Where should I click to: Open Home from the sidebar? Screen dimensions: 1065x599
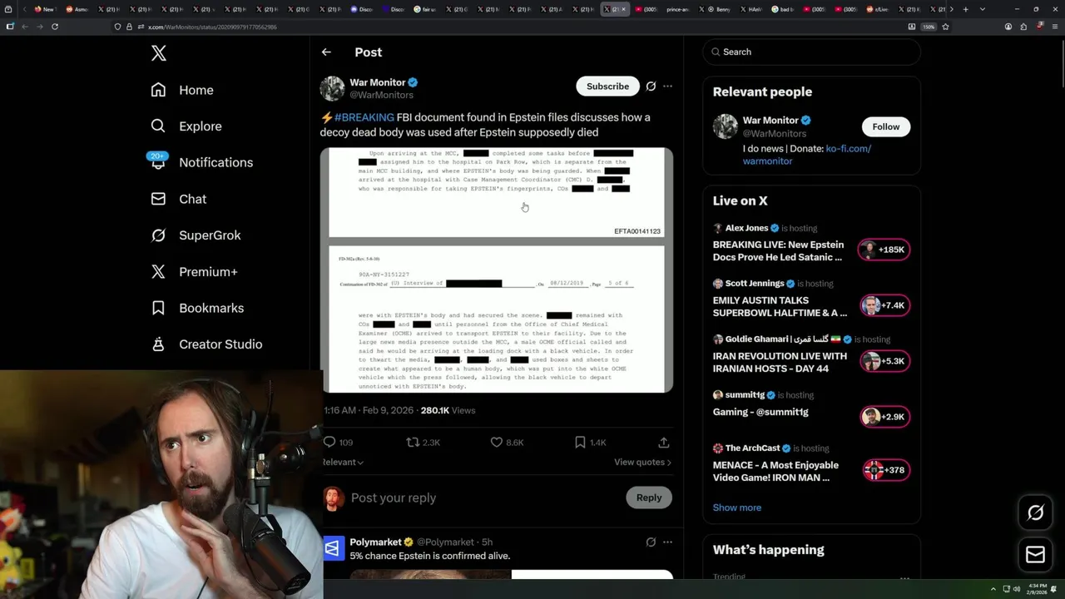tap(182, 90)
